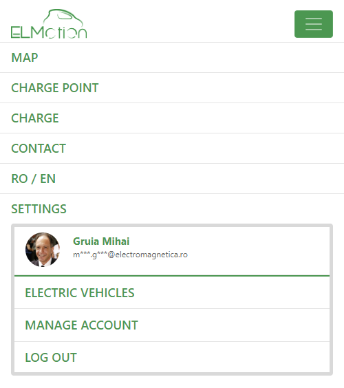Click the ELMotion logo
The width and height of the screenshot is (344, 388).
coord(49,24)
